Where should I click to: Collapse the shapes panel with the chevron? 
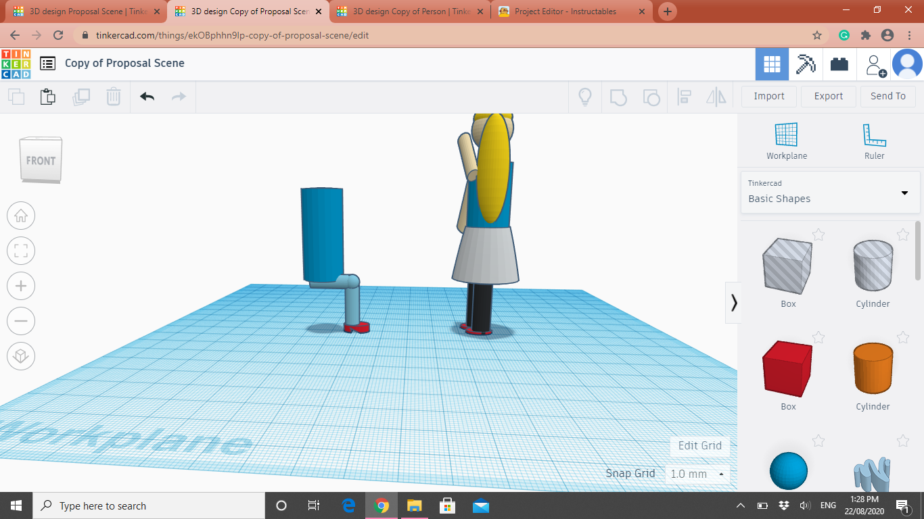click(x=734, y=303)
